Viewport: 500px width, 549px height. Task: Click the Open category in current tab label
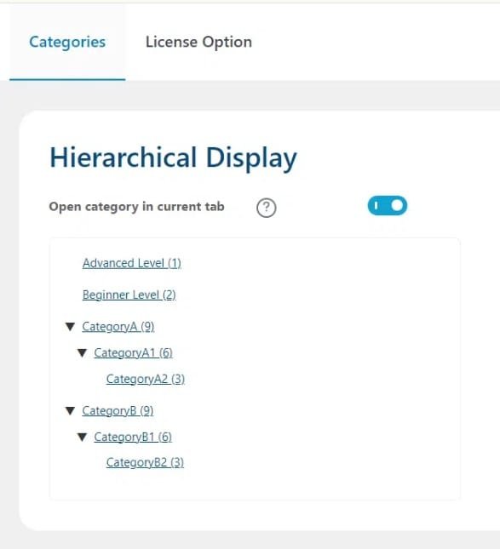coord(136,207)
